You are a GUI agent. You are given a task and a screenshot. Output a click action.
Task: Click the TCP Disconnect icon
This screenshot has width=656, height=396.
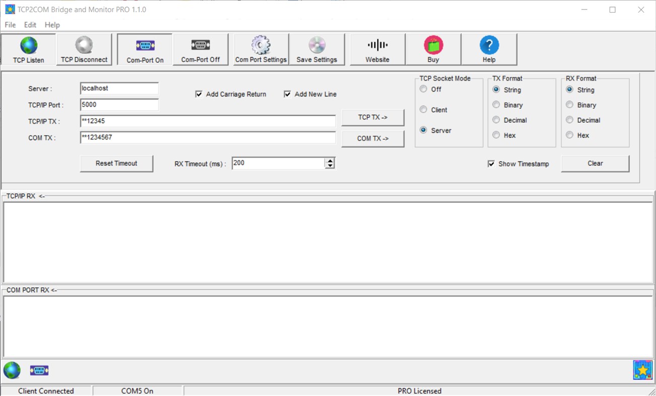[84, 49]
